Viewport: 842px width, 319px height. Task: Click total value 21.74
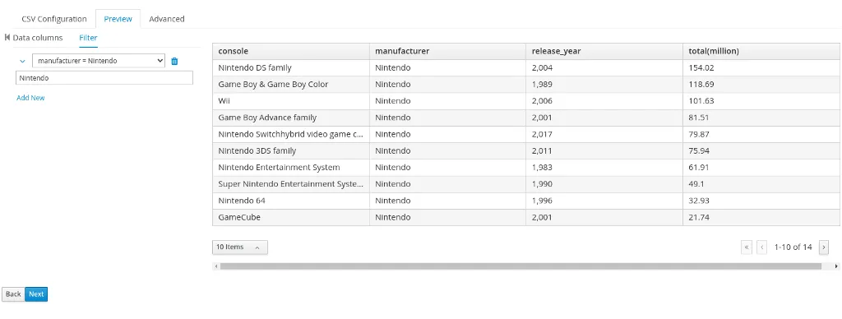point(761,218)
